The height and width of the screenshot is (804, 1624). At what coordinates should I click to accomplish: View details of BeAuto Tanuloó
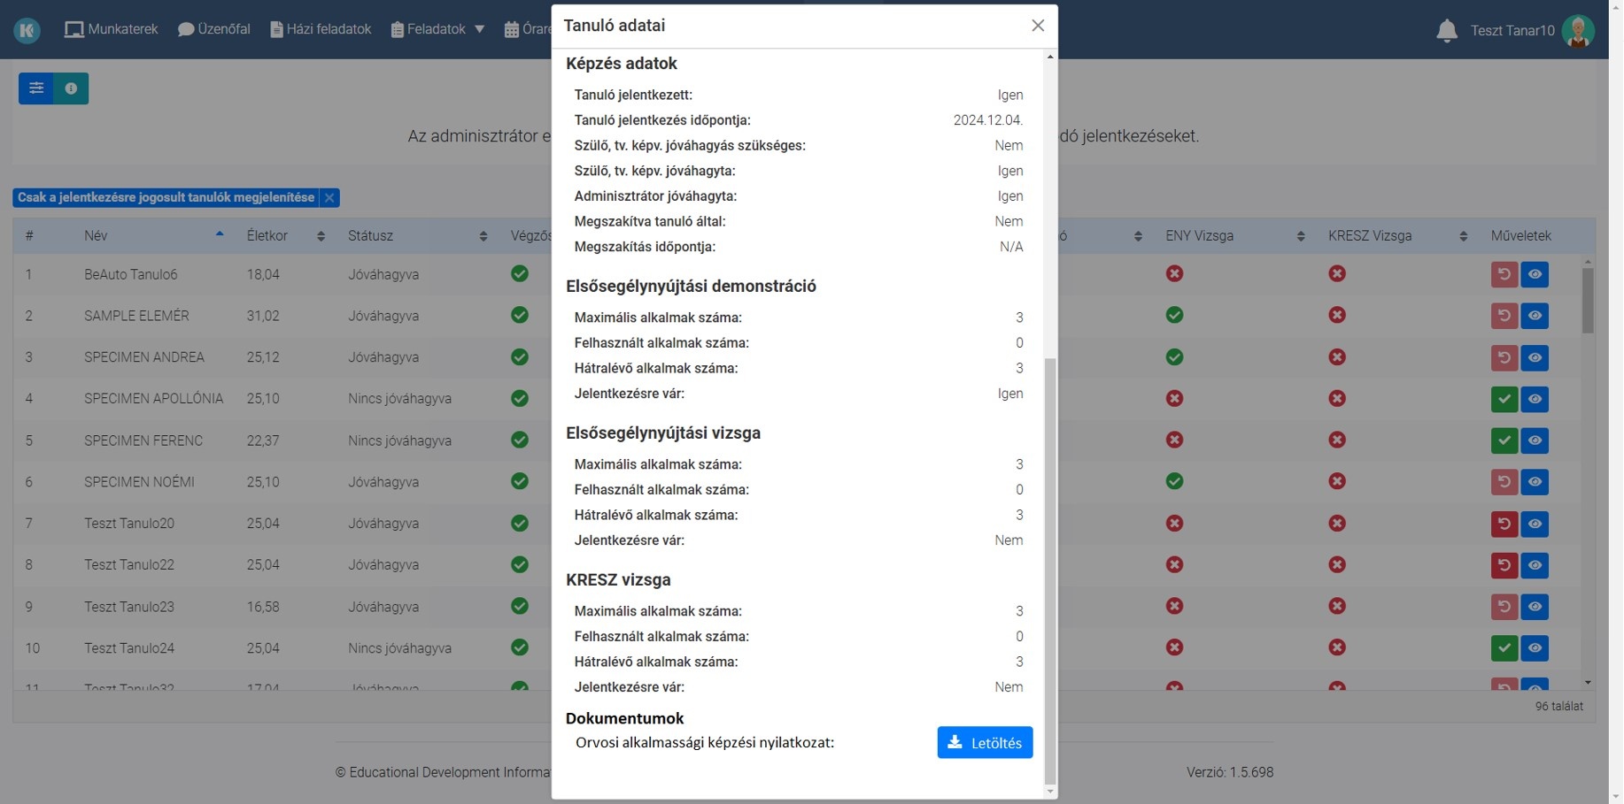pos(1535,274)
